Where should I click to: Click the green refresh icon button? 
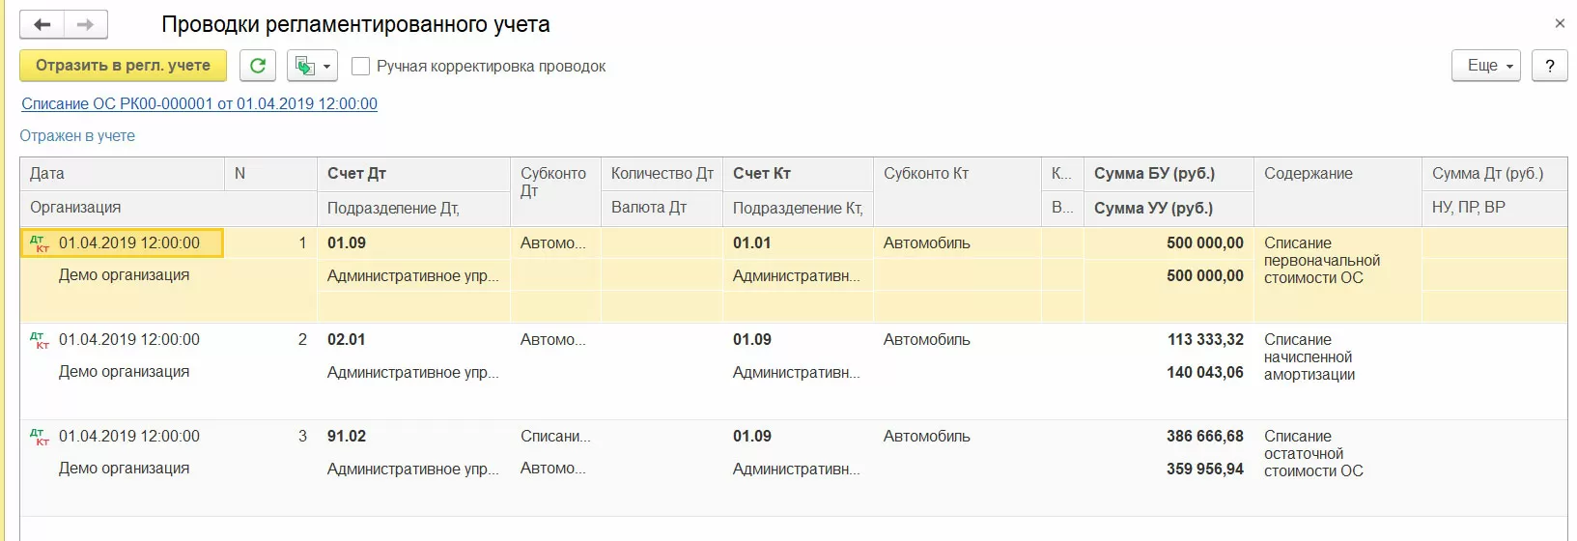coord(258,66)
